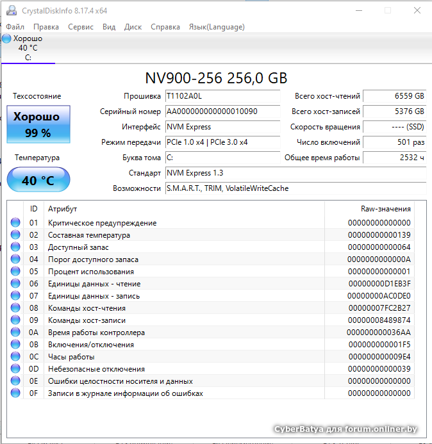The image size is (432, 444).
Task: Click status orb next to Процент использования
Action: pos(15,272)
